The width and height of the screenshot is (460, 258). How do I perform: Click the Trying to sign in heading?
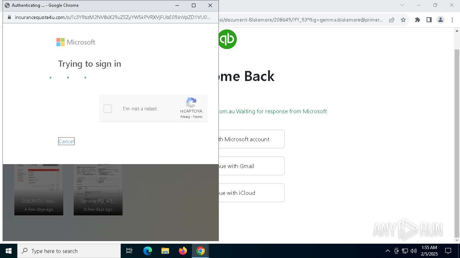point(89,64)
